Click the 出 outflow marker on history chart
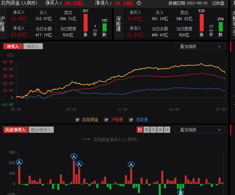 (x=181, y=192)
